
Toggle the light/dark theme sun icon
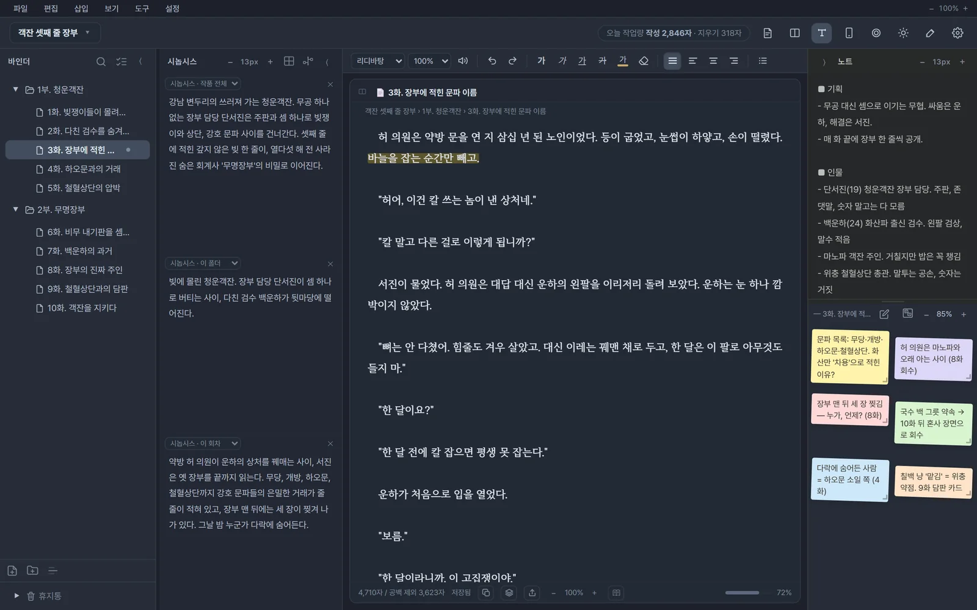(903, 33)
